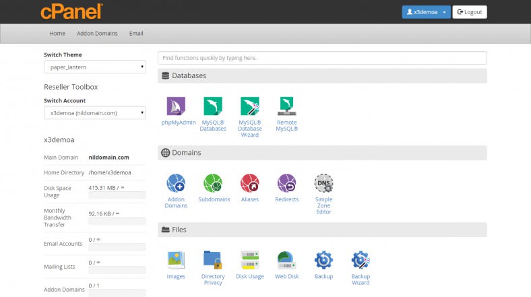531x297 pixels.
Task: Launch the Backup Wizard icon
Action: (x=361, y=260)
